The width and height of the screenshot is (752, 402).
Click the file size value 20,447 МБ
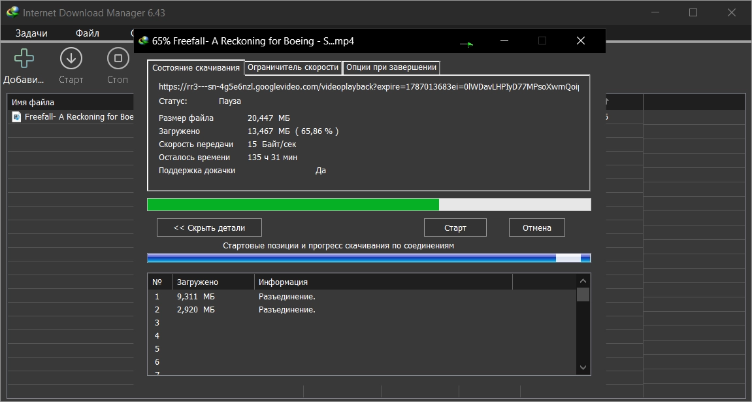point(269,118)
